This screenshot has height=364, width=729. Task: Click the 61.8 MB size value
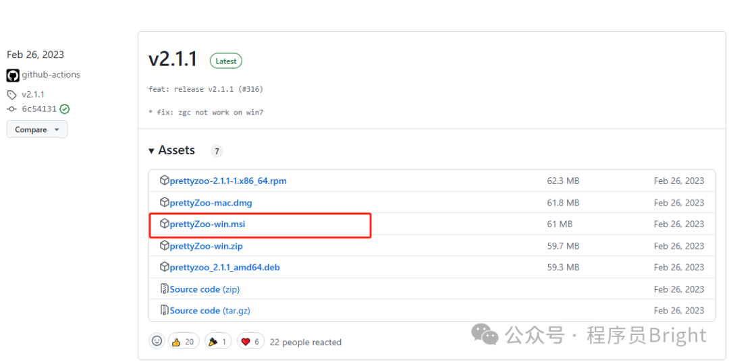pos(563,203)
